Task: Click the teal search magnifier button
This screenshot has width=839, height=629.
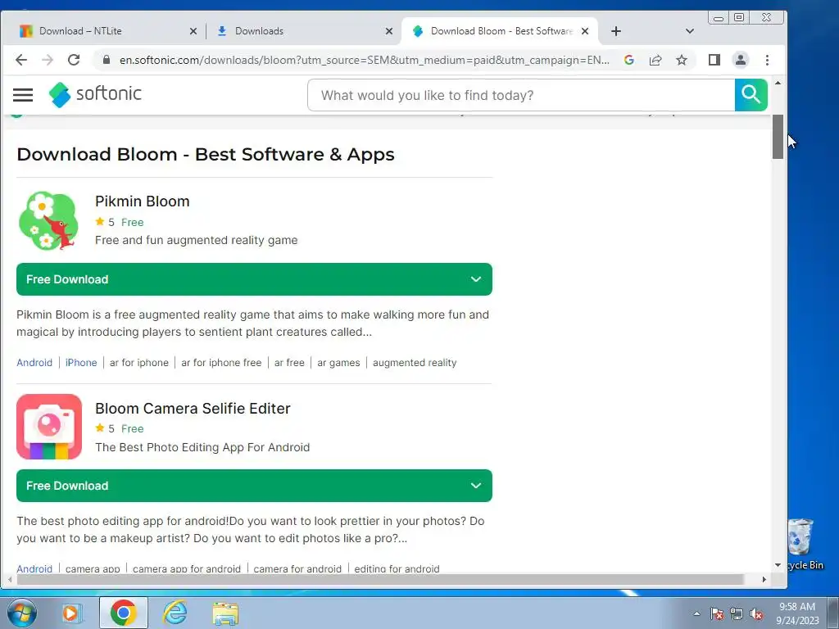Action: click(751, 95)
